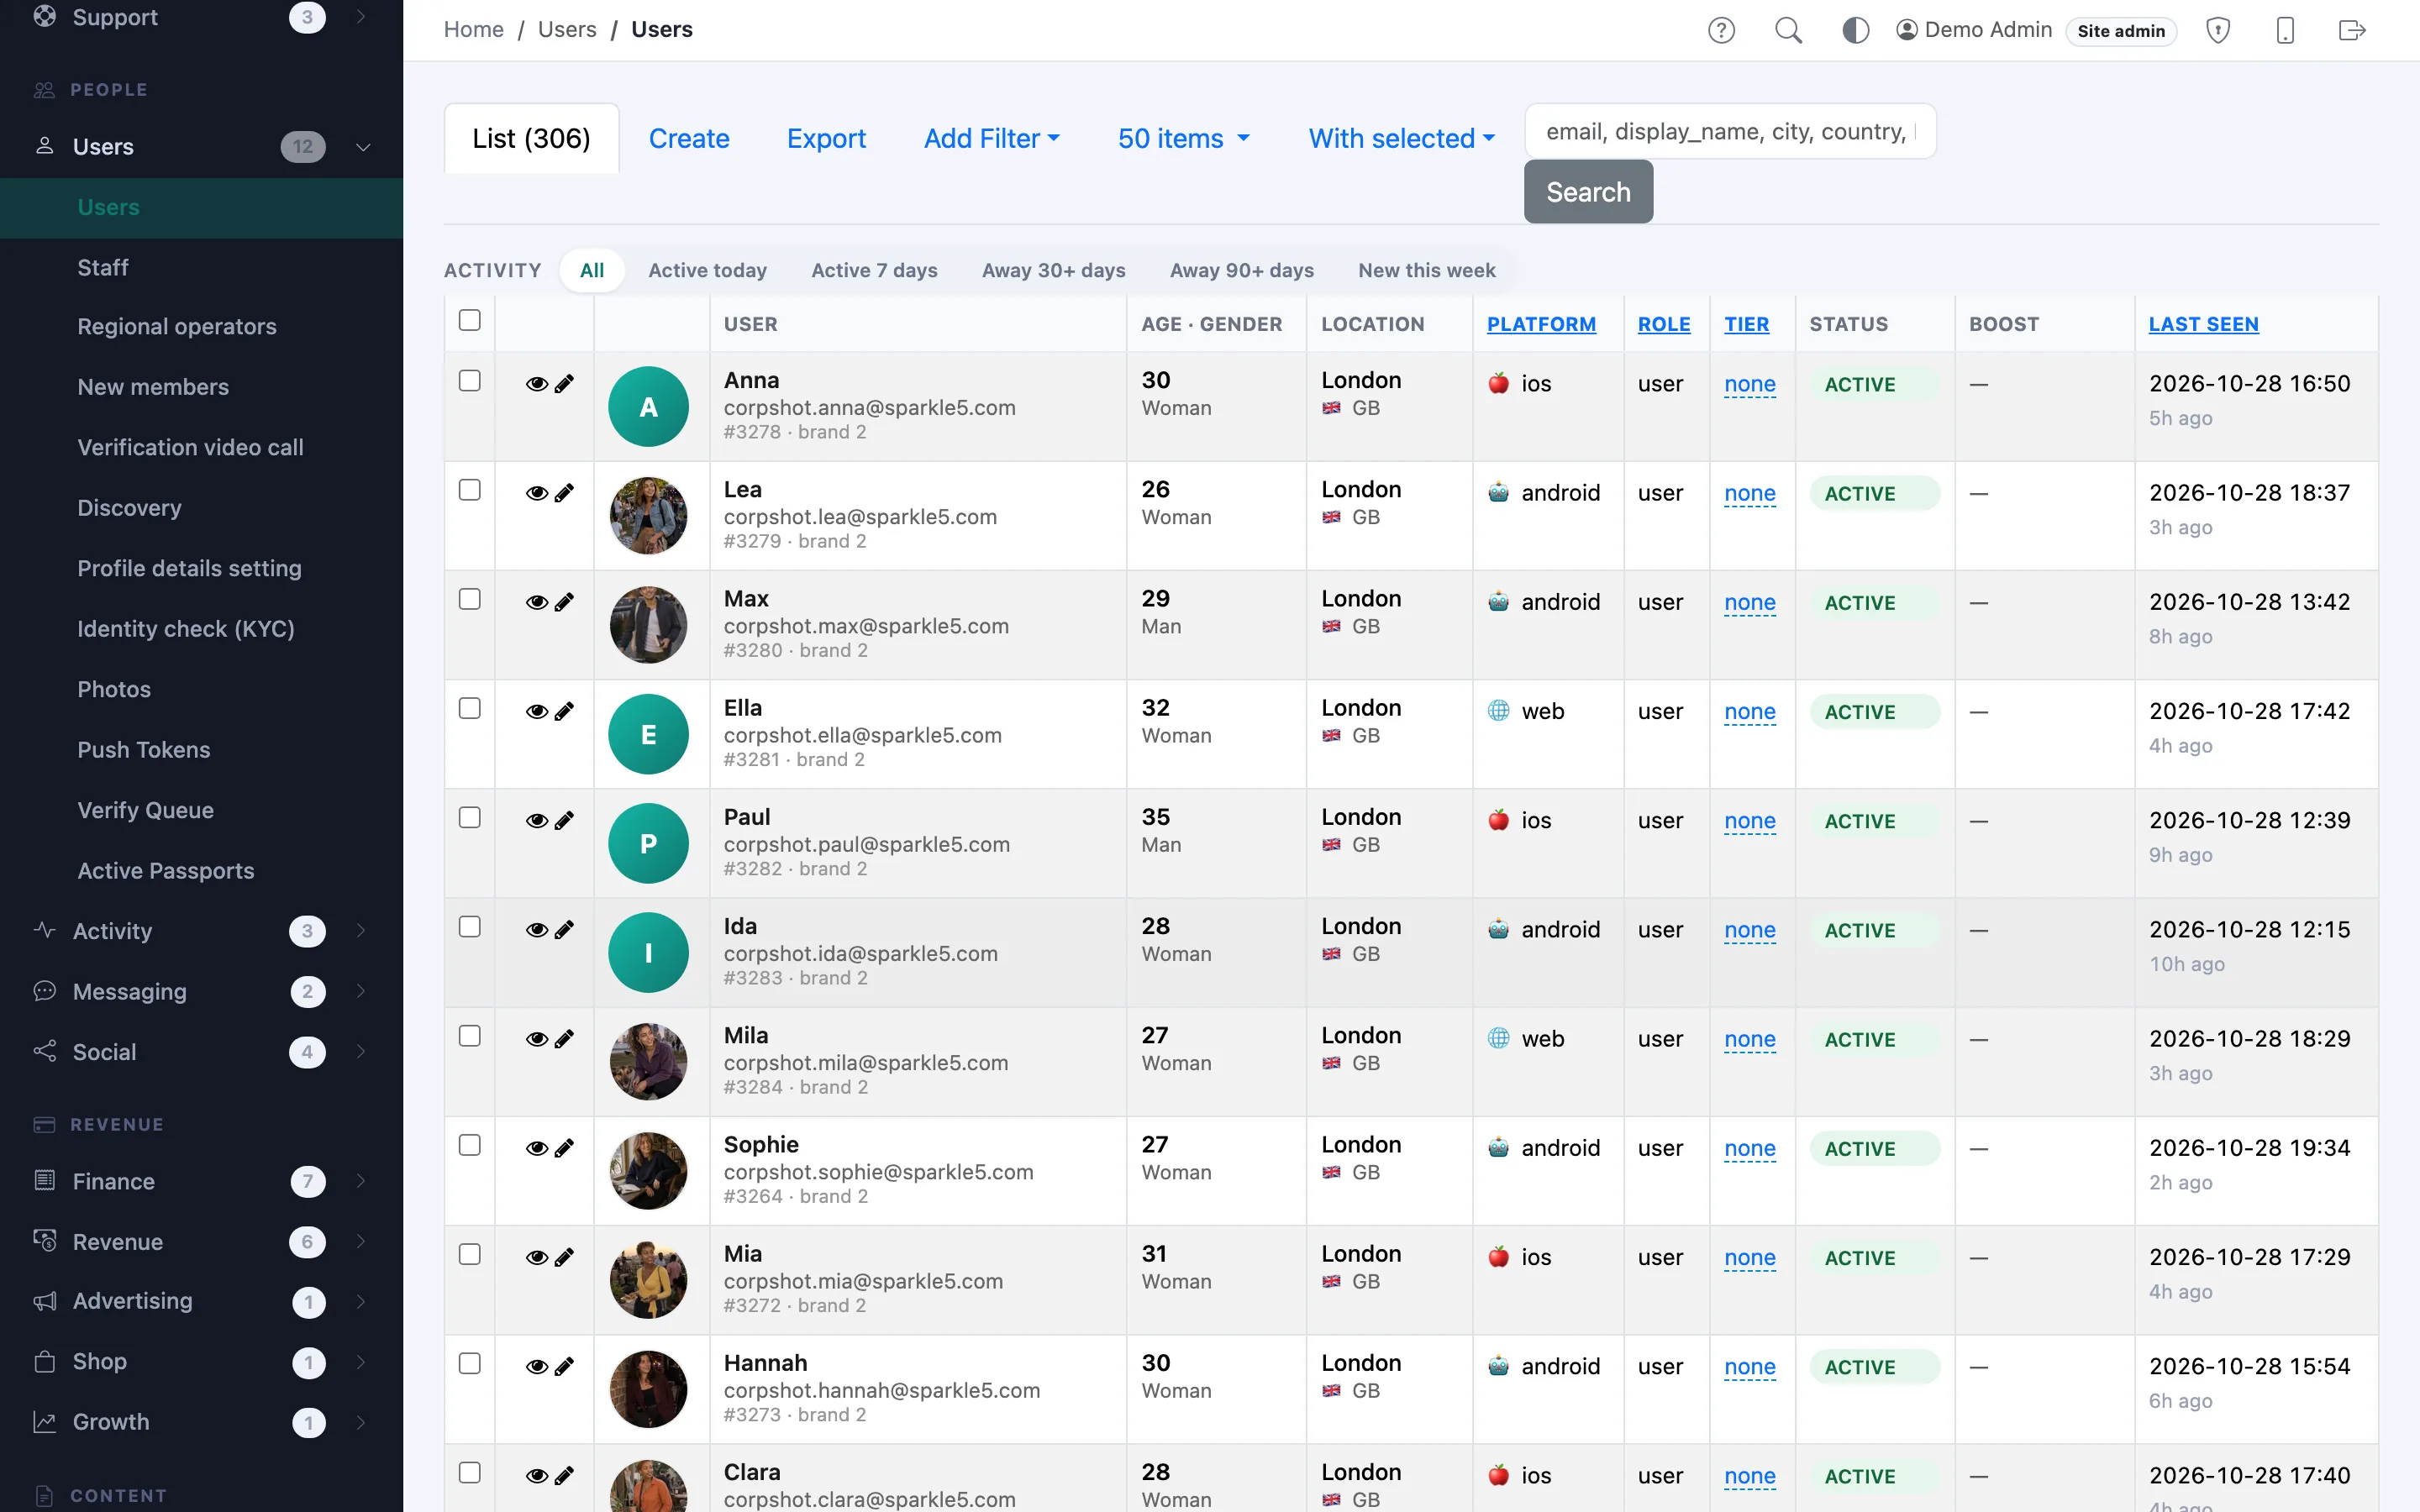The image size is (2420, 1512).
Task: Click the view eye icon for Sophie
Action: (x=537, y=1148)
